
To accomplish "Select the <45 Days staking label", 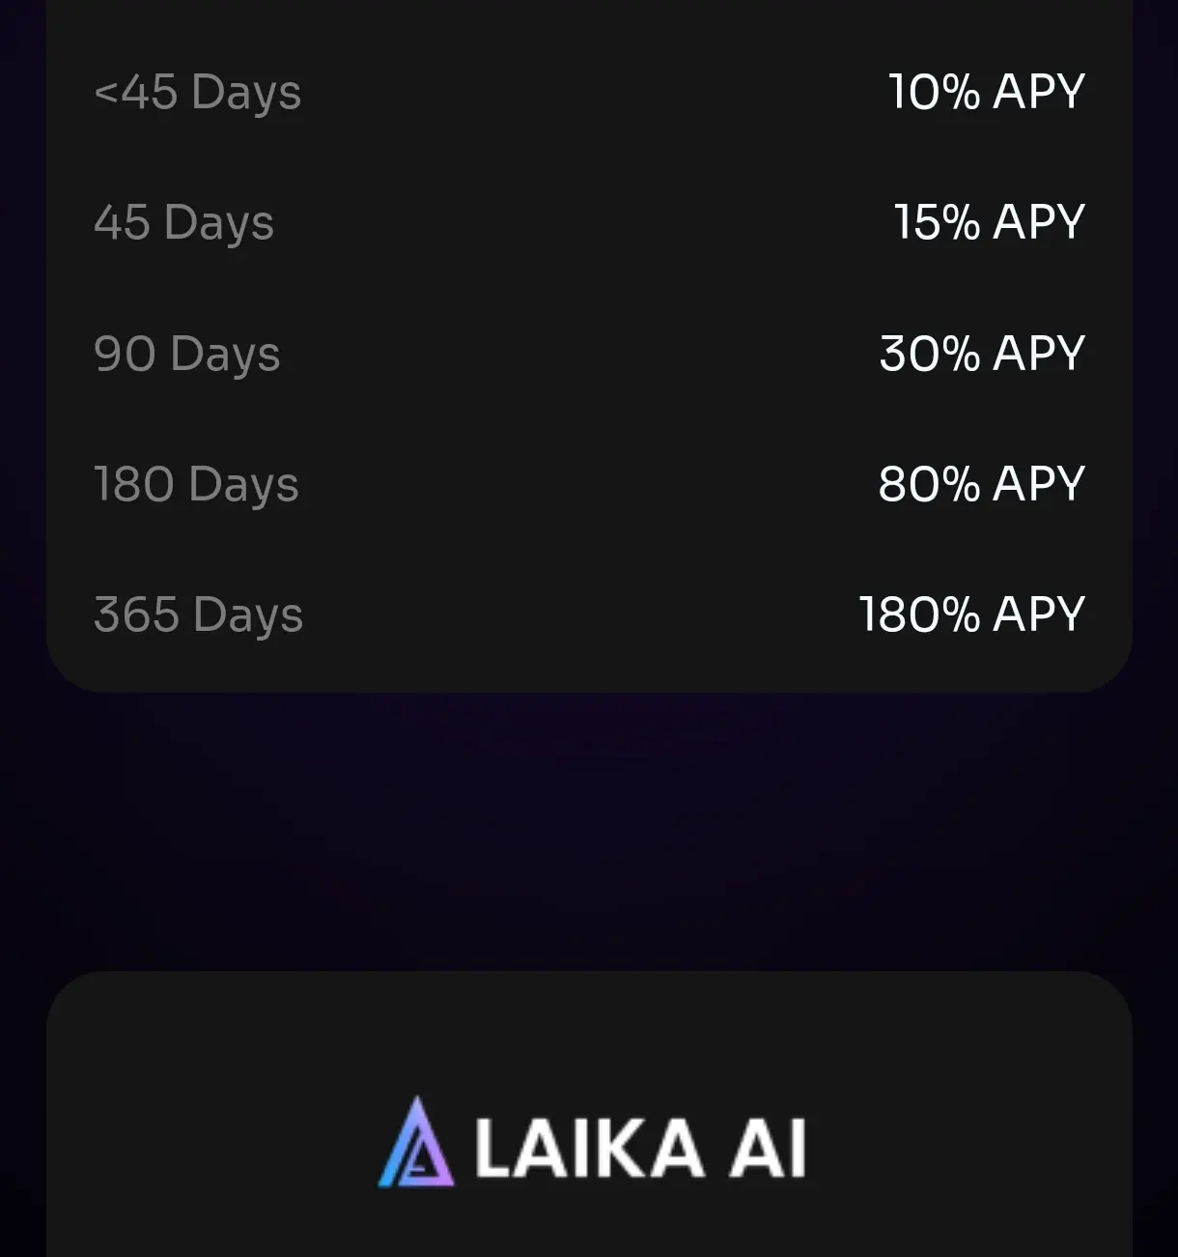I will point(198,94).
